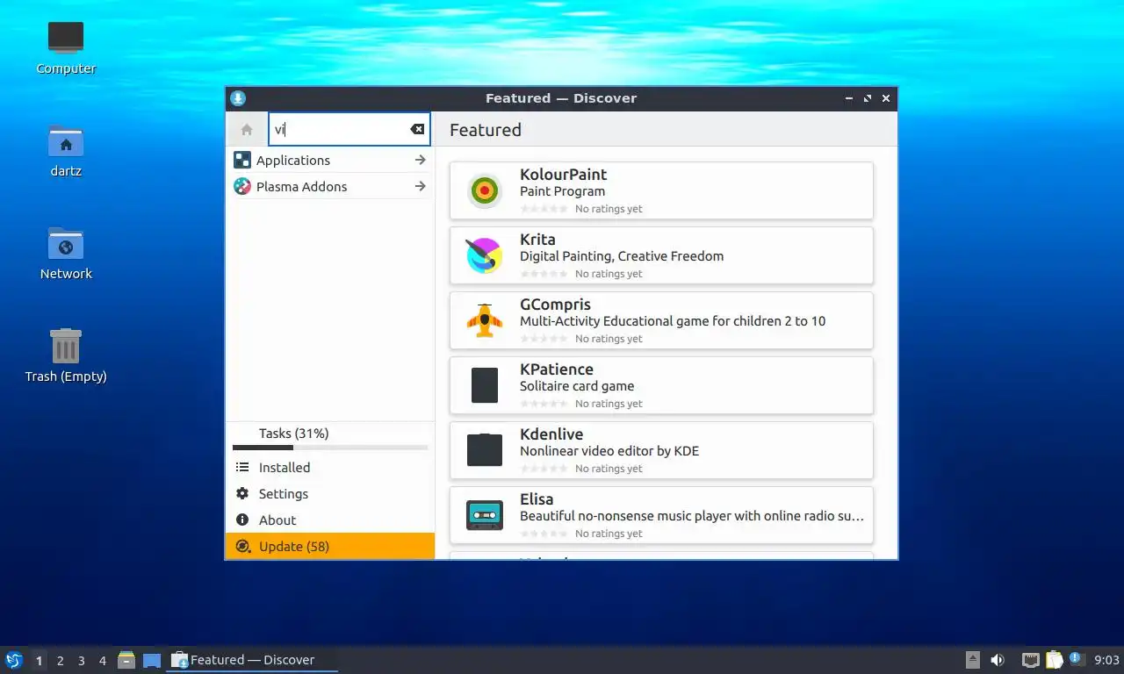The height and width of the screenshot is (674, 1124).
Task: Click the About info icon
Action: 242,520
